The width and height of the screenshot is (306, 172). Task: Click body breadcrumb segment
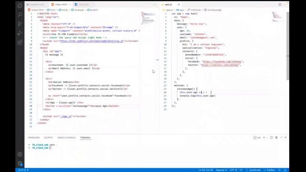point(64,10)
